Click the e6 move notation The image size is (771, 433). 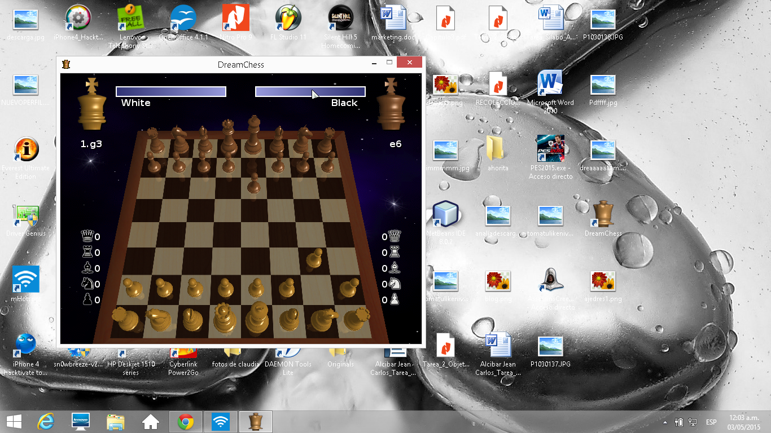coord(396,144)
